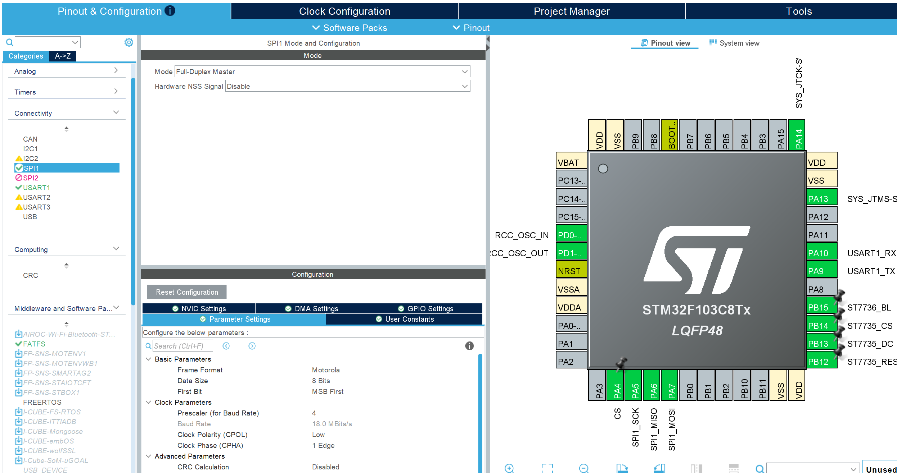Click the zoom out magnifier icon
Screen dimensions: 897x473
point(584,468)
